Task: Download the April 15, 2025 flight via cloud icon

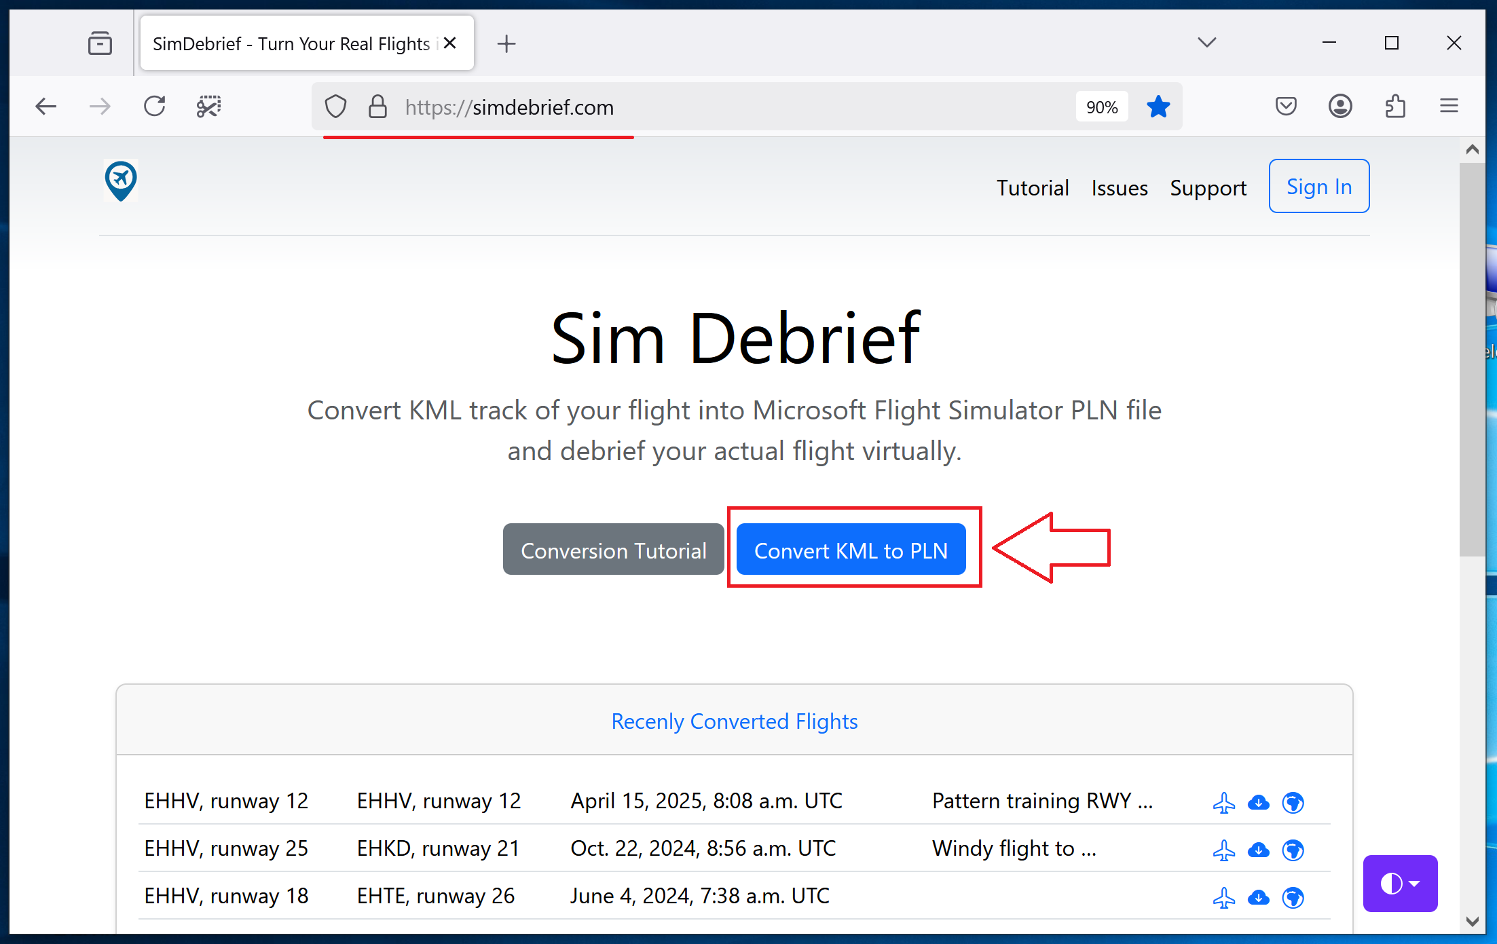Action: (1259, 803)
